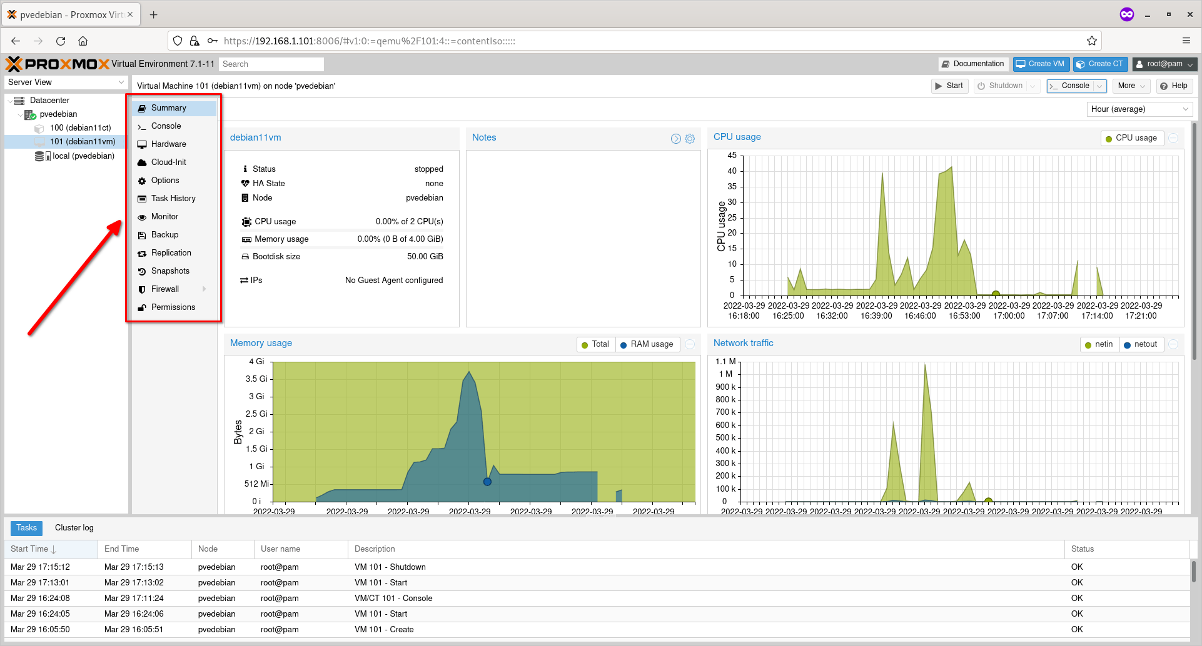Select VM 101 (debian11vm) in tree
Viewport: 1202px width, 646px height.
pos(83,142)
